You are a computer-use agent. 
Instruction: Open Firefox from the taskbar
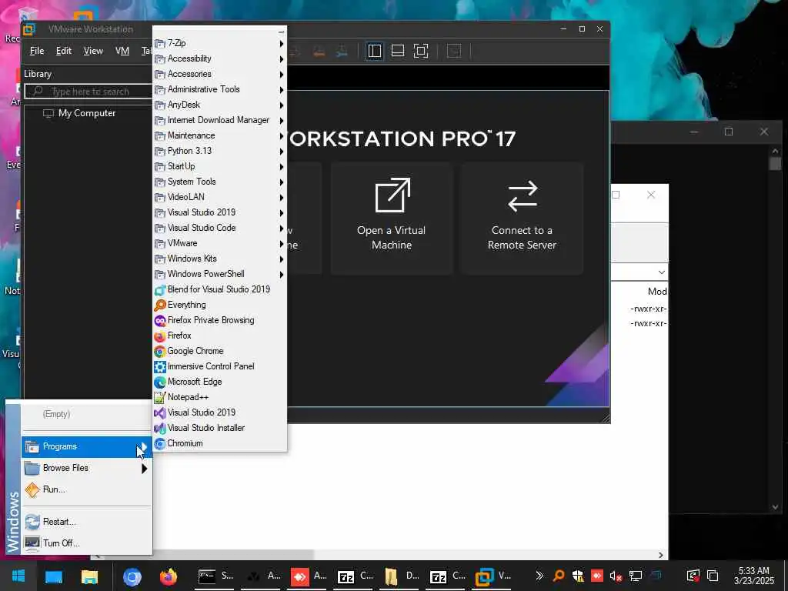[169, 576]
